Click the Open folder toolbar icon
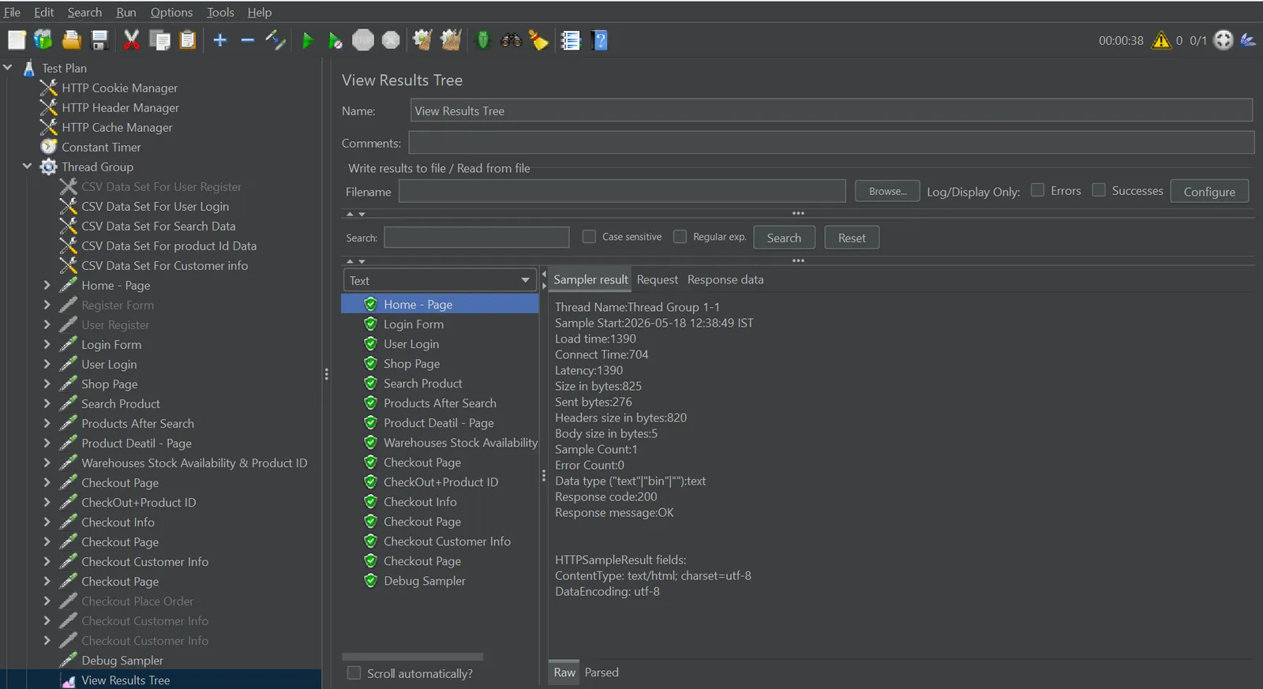 (72, 40)
